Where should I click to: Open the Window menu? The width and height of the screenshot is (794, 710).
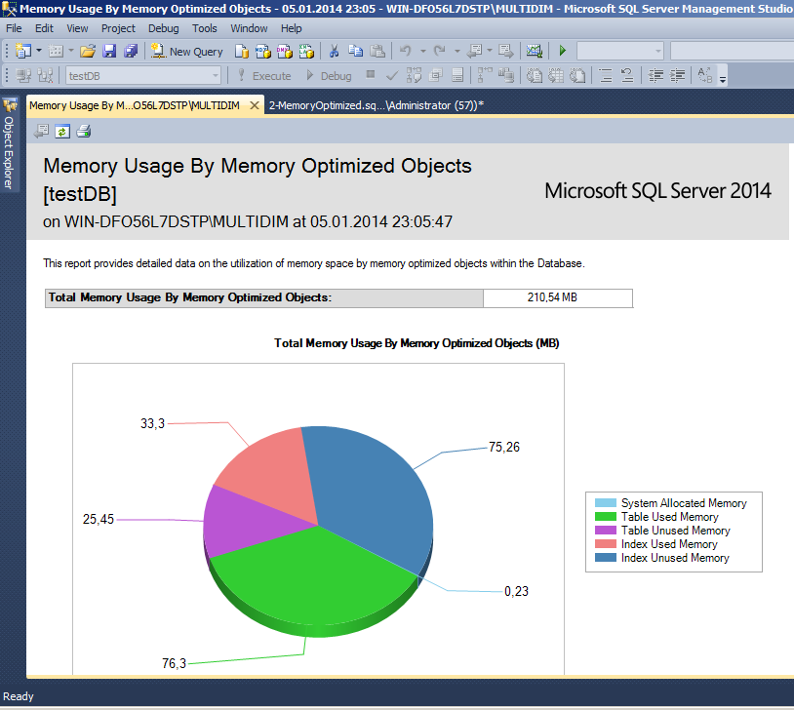tap(249, 28)
